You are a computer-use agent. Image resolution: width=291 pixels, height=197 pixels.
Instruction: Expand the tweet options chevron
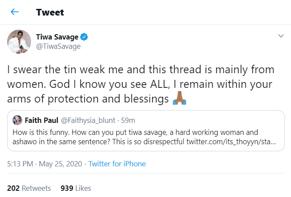point(280,35)
